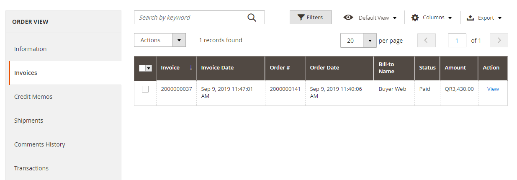The image size is (517, 180).
Task: Click the eye icon for Default View
Action: pos(348,18)
